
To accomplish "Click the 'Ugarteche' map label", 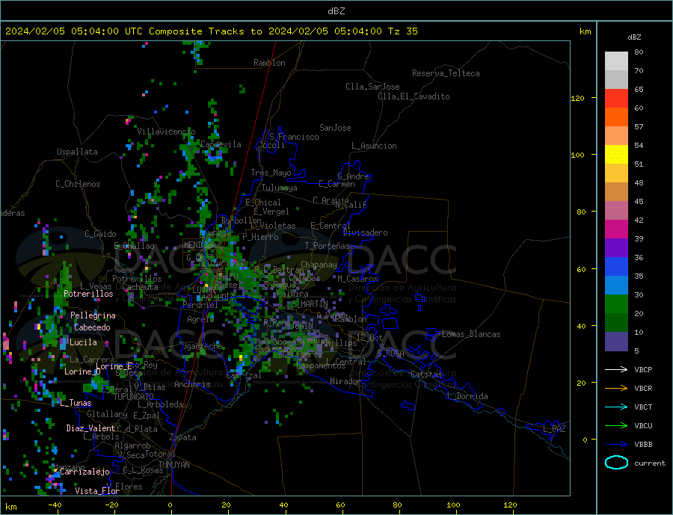I will (202, 346).
